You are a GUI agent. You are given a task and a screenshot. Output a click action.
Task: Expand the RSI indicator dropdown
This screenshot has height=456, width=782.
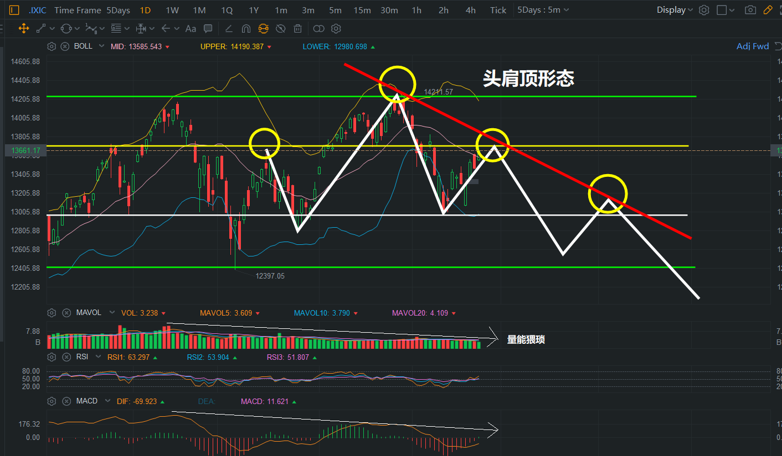pos(99,357)
